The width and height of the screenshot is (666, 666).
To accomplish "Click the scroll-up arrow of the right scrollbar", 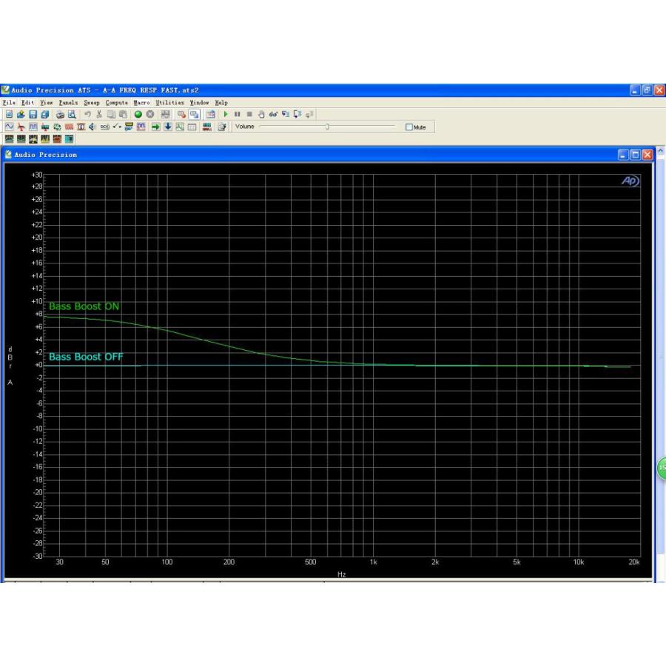I will (x=661, y=151).
